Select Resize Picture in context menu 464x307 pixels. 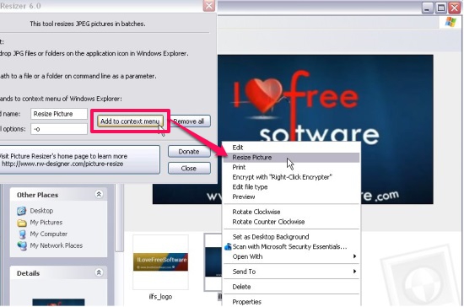click(292, 158)
